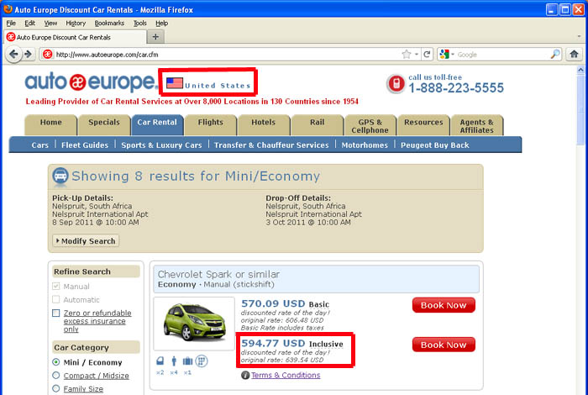The height and width of the screenshot is (395, 588).
Task: Open the Peugeot Buy Back link
Action: (434, 145)
